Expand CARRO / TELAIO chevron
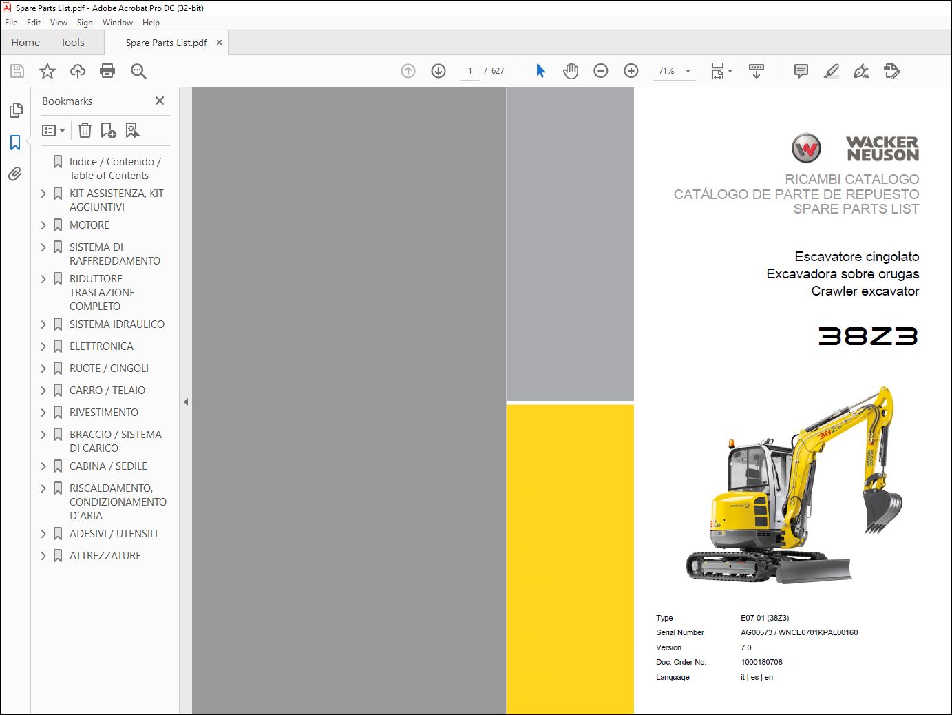Screen dimensions: 952x715 coord(43,391)
